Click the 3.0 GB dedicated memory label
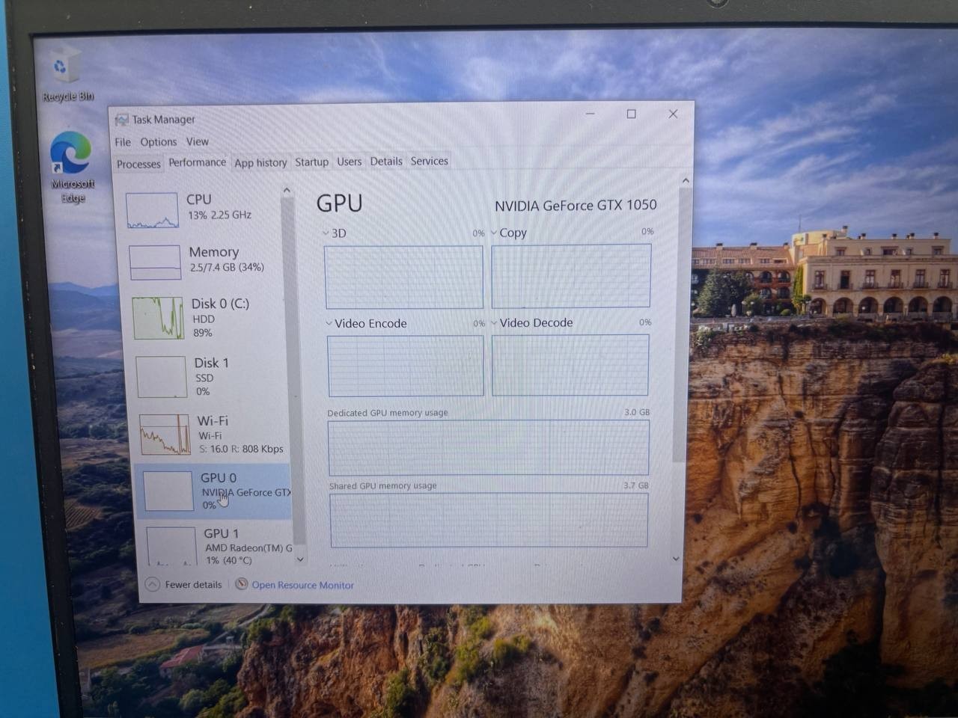The image size is (958, 718). click(637, 412)
